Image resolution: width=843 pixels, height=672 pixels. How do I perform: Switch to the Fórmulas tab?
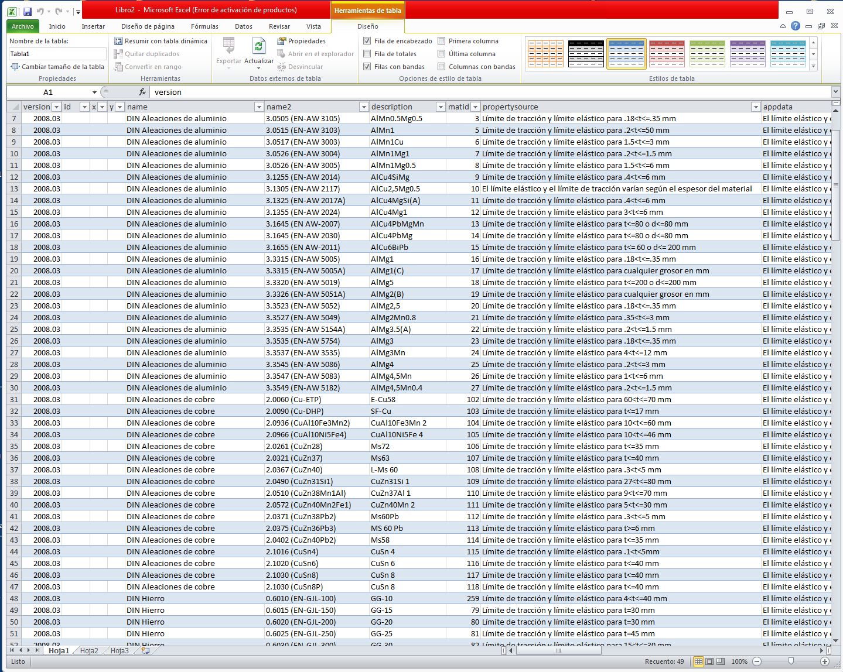[x=204, y=26]
